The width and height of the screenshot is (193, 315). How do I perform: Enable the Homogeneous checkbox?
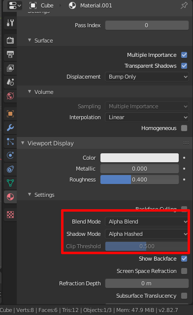184,128
